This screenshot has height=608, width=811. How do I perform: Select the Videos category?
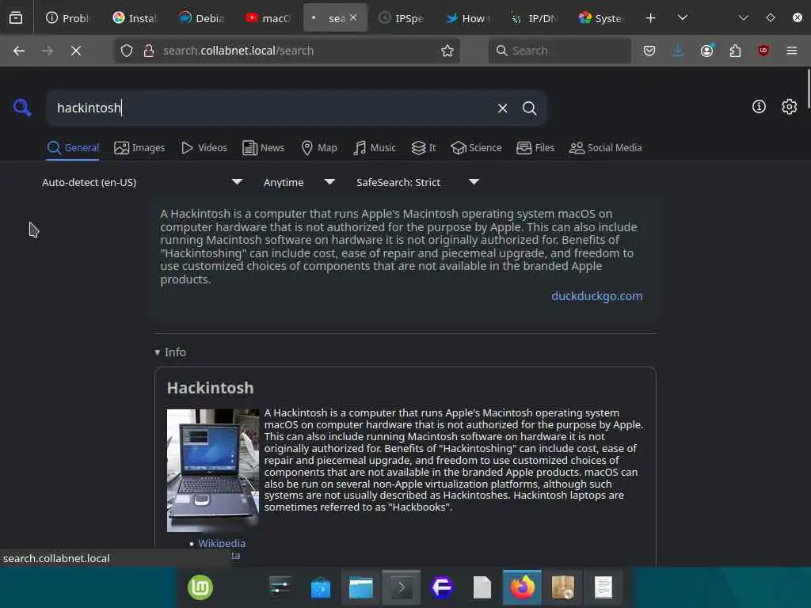(204, 148)
